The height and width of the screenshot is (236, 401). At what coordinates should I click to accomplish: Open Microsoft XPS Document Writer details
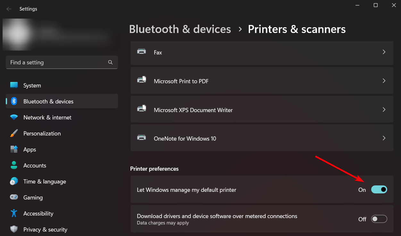(x=384, y=110)
